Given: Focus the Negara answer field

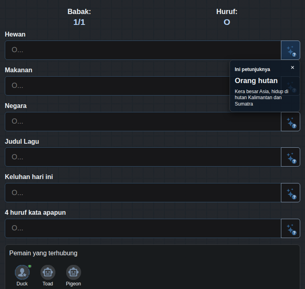Looking at the screenshot, I should (143, 122).
